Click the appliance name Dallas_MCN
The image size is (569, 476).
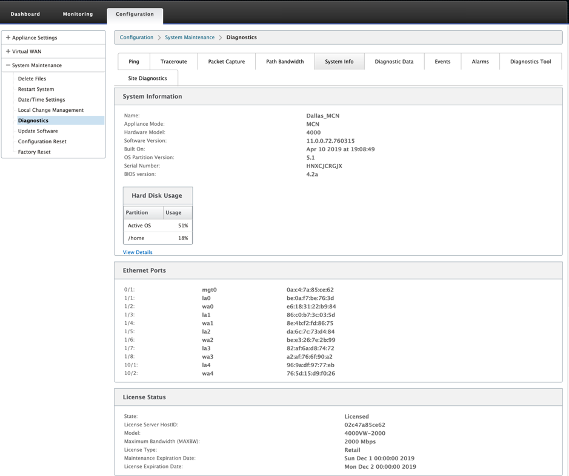tap(322, 116)
